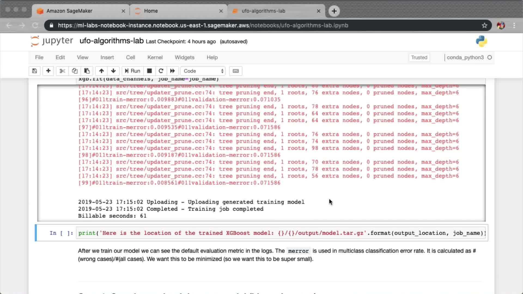Image resolution: width=523 pixels, height=294 pixels.
Task: Cut selected cells with scissors icon
Action: (62, 71)
